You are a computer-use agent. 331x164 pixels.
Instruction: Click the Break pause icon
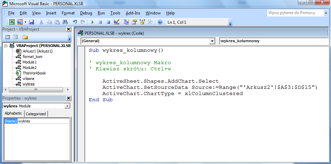tap(100, 22)
